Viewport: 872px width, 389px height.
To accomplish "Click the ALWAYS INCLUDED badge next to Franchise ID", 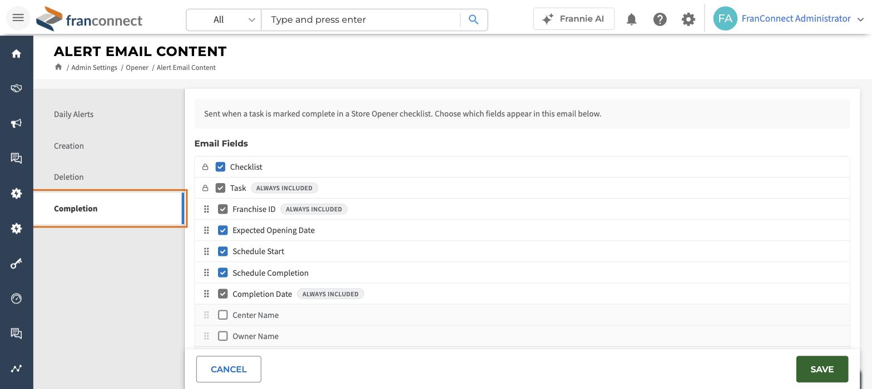I will tap(314, 209).
